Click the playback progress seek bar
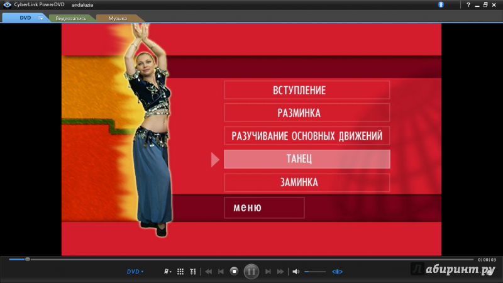The width and height of the screenshot is (503, 283). click(241, 259)
